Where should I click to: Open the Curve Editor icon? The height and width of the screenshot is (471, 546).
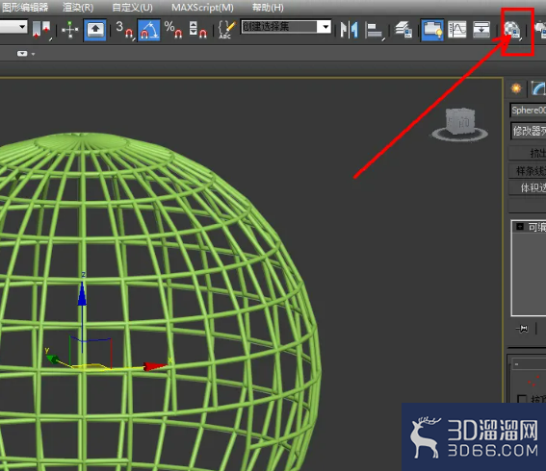457,30
